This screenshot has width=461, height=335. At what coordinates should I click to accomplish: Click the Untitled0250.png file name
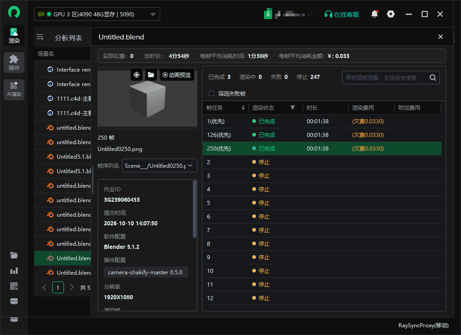click(x=120, y=149)
